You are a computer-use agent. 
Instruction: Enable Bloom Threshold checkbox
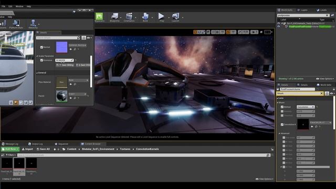point(282,115)
